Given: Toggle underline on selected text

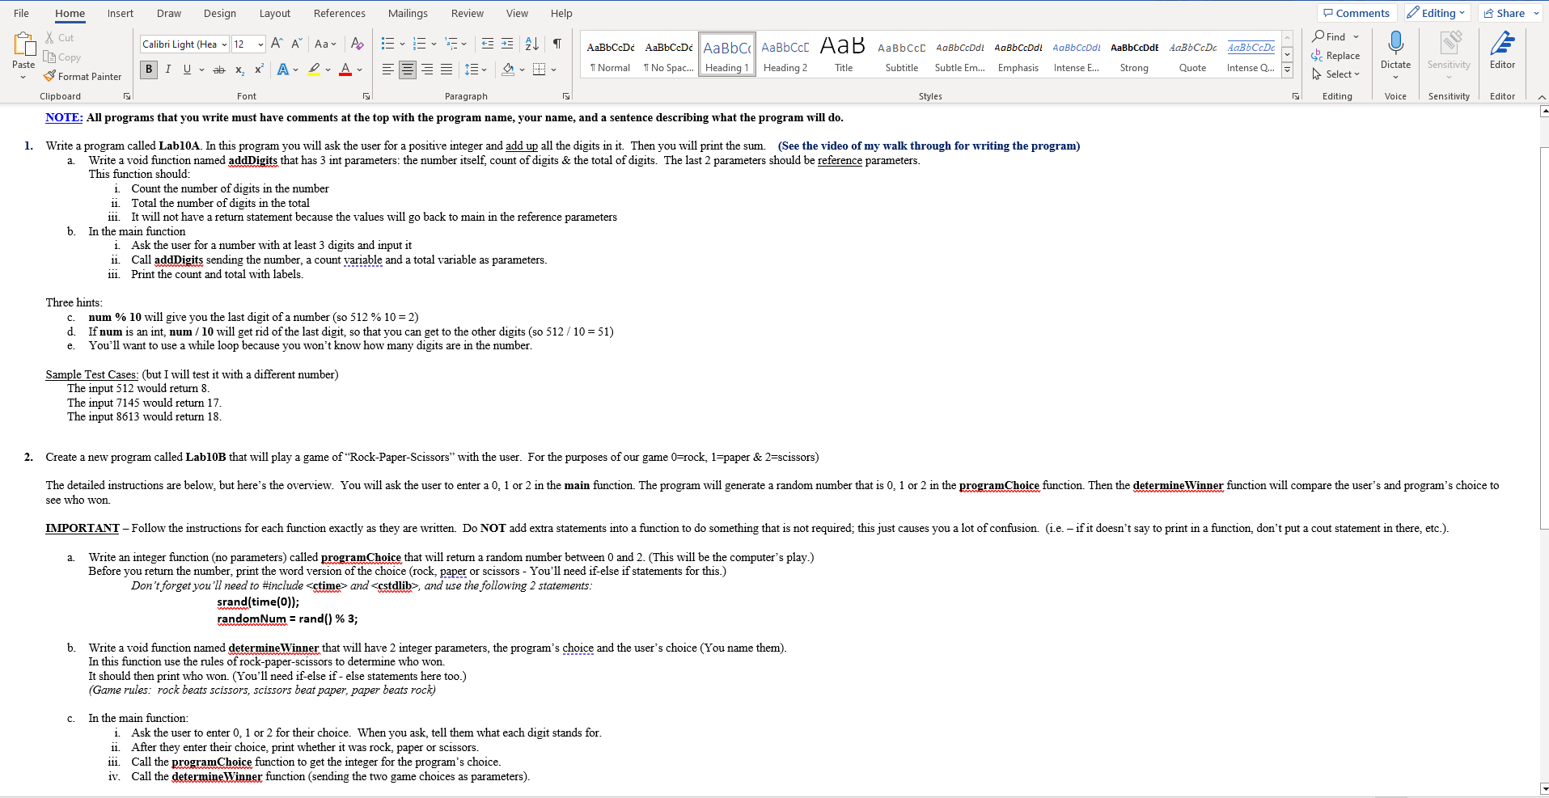Looking at the screenshot, I should click(185, 70).
